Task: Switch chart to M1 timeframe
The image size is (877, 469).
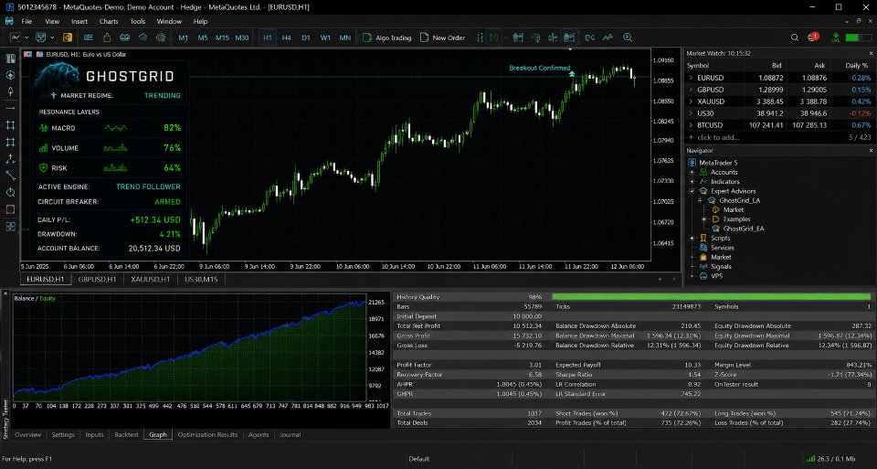Action: 183,38
